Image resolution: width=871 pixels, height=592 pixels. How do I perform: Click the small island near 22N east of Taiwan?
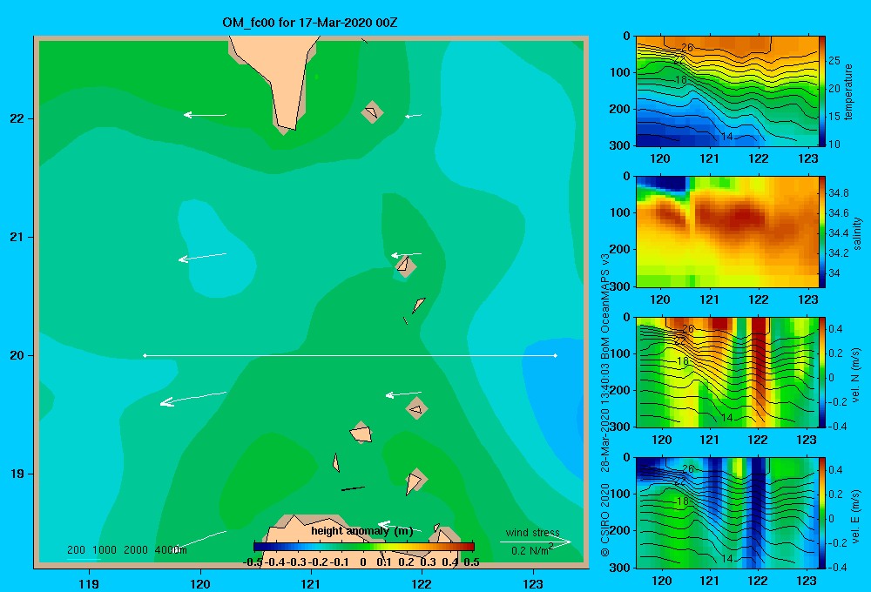372,112
